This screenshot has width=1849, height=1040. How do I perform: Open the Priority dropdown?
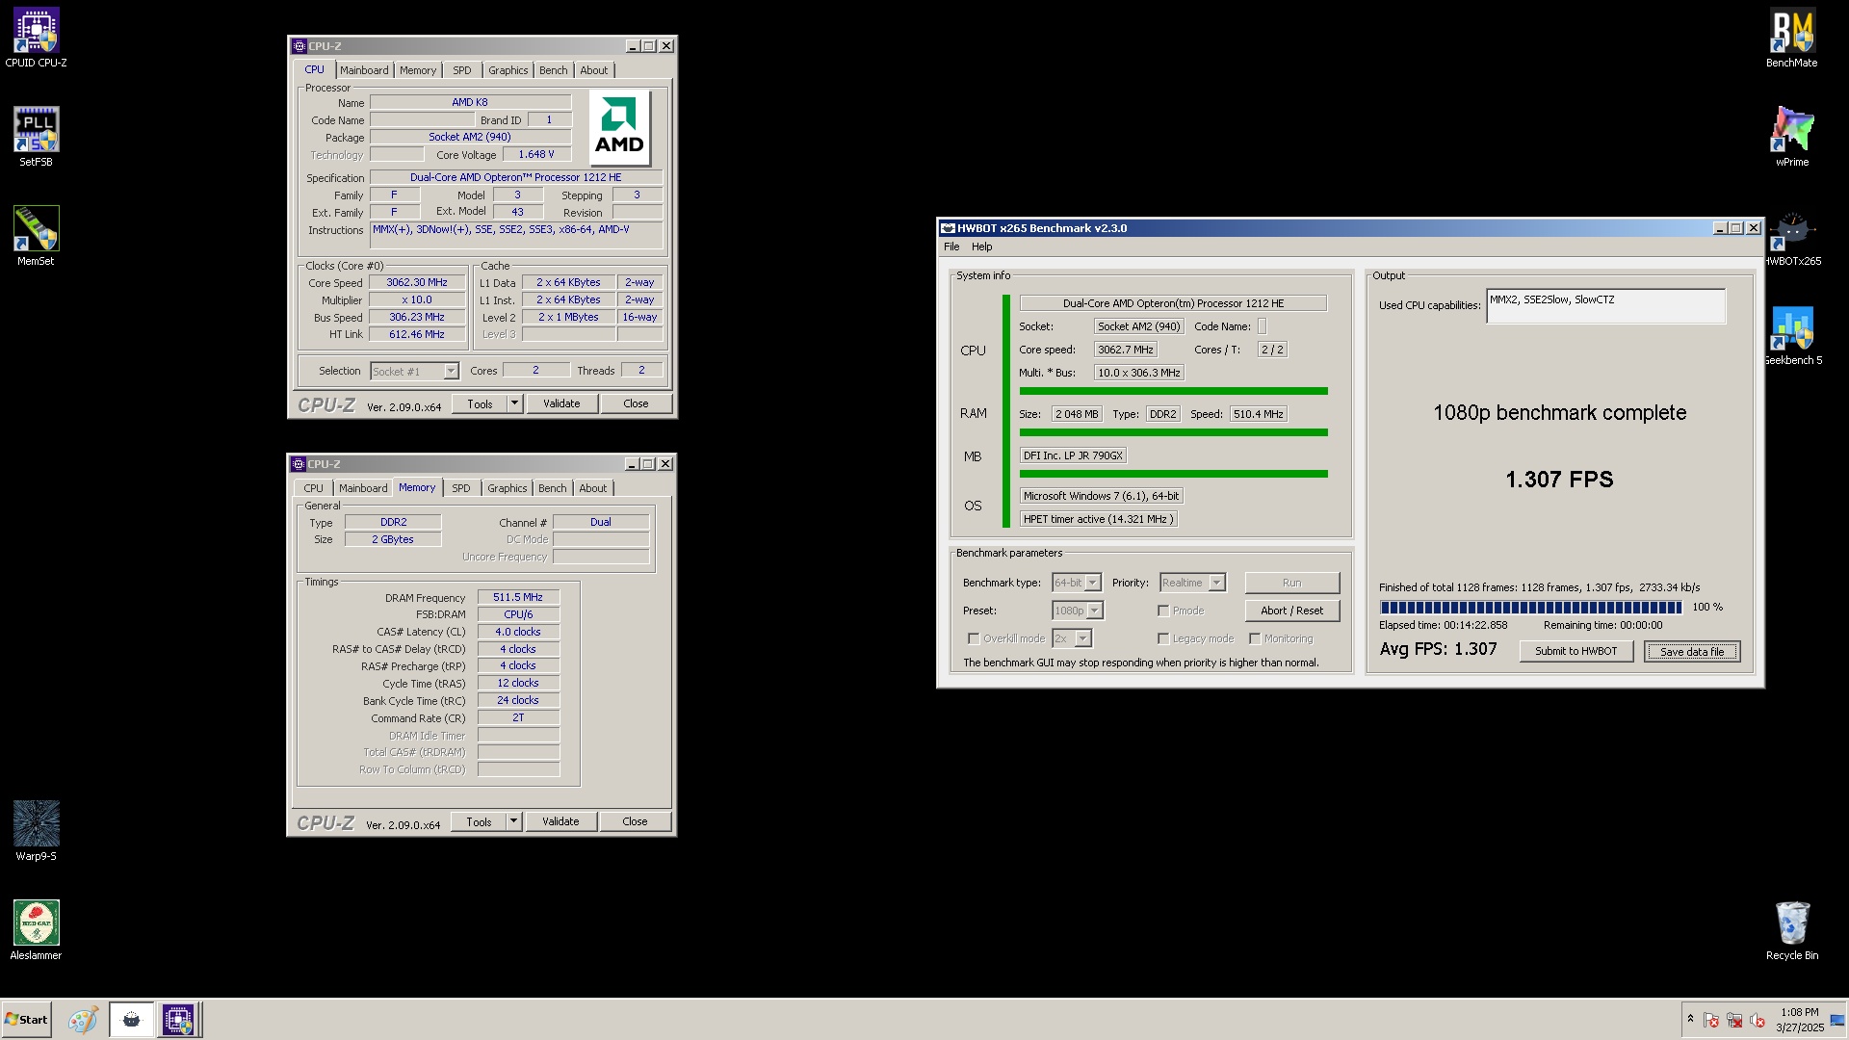click(x=1192, y=583)
